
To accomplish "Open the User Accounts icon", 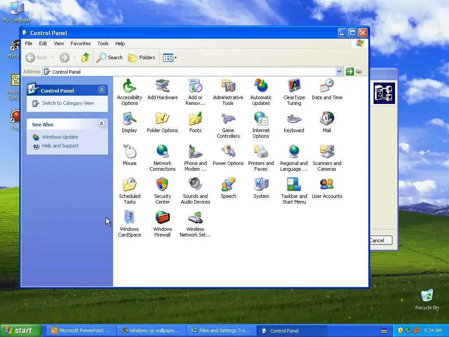I will click(327, 185).
